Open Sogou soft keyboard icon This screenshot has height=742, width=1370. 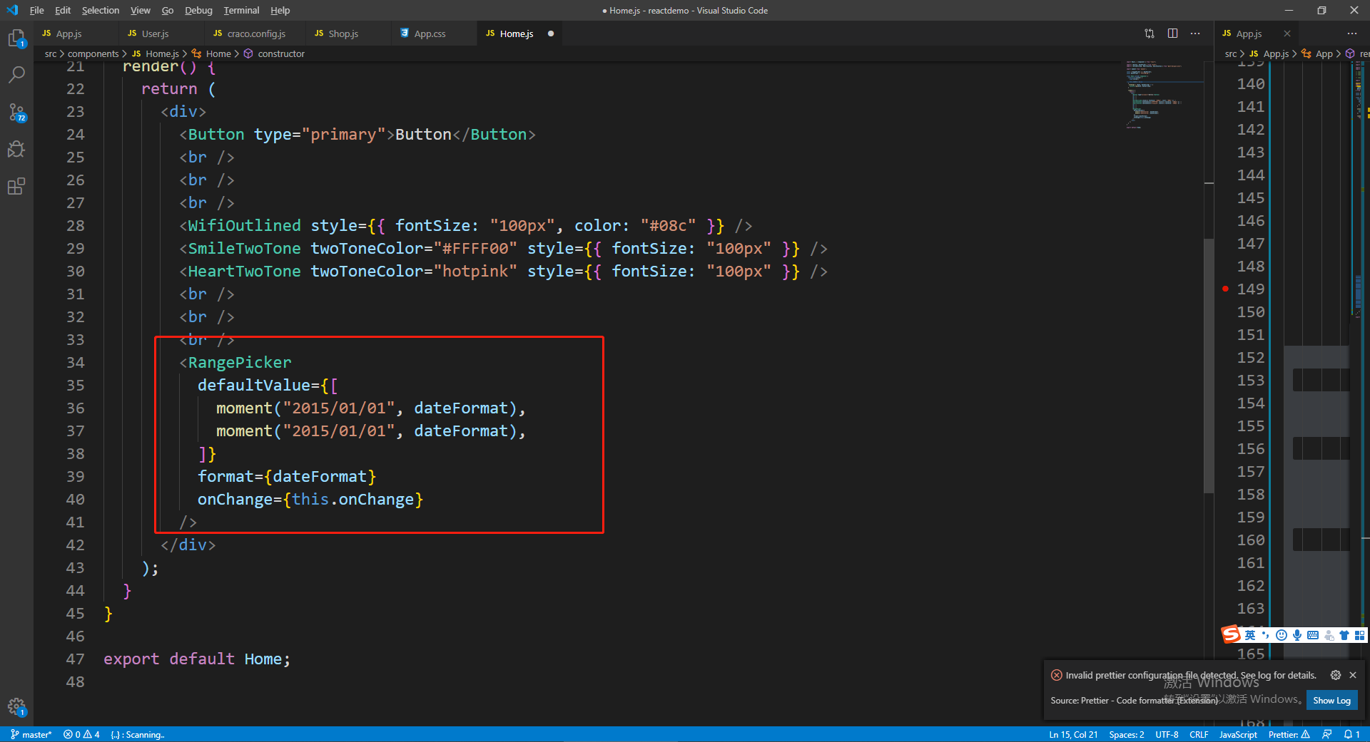coord(1313,635)
